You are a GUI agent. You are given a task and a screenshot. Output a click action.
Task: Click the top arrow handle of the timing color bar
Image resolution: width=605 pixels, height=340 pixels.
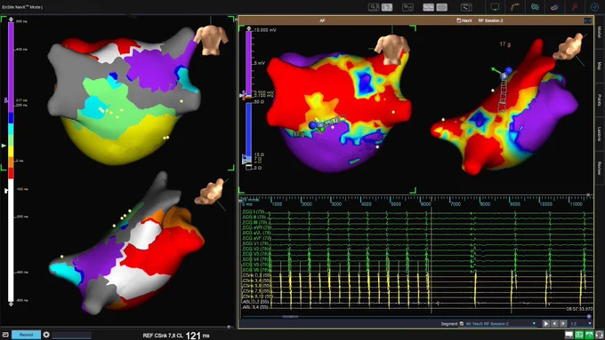(x=11, y=20)
